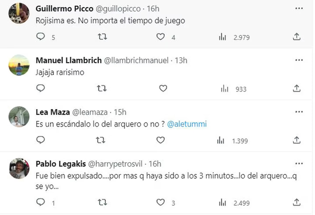Share Lea Maza's tweet
Viewport: 315px width, 215px height.
coord(296,140)
